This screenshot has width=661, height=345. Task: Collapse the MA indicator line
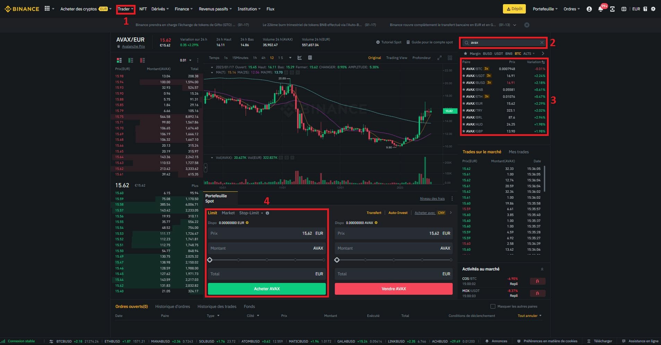point(212,72)
